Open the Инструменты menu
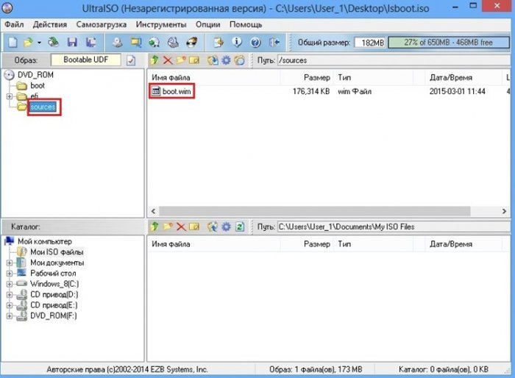Image resolution: width=515 pixels, height=378 pixels. coord(161,24)
